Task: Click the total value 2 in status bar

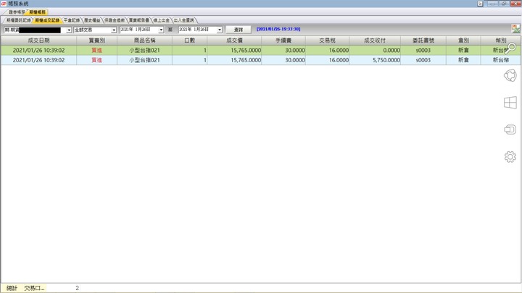Action: (78, 288)
